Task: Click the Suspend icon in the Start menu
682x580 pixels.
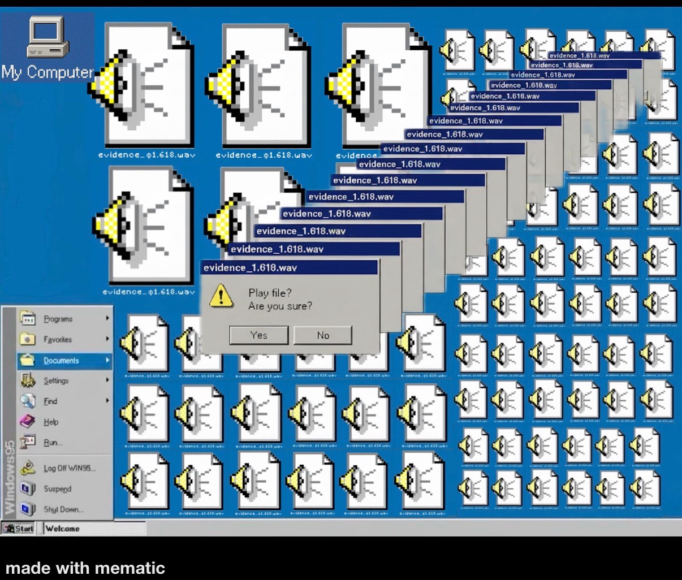Action: click(x=28, y=488)
